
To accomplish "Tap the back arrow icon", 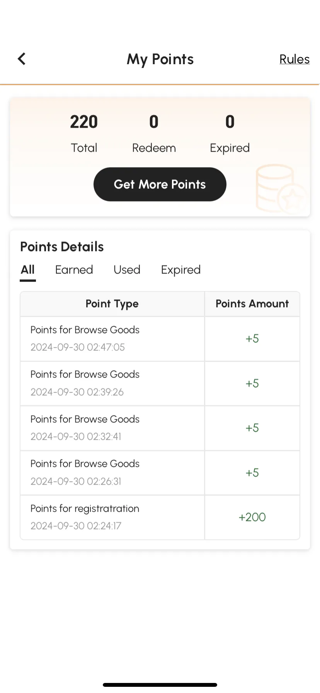I will 22,59.
